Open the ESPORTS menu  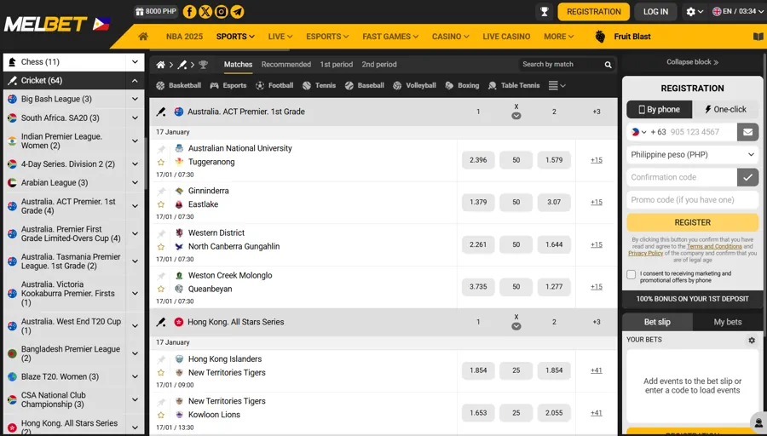[x=327, y=37]
